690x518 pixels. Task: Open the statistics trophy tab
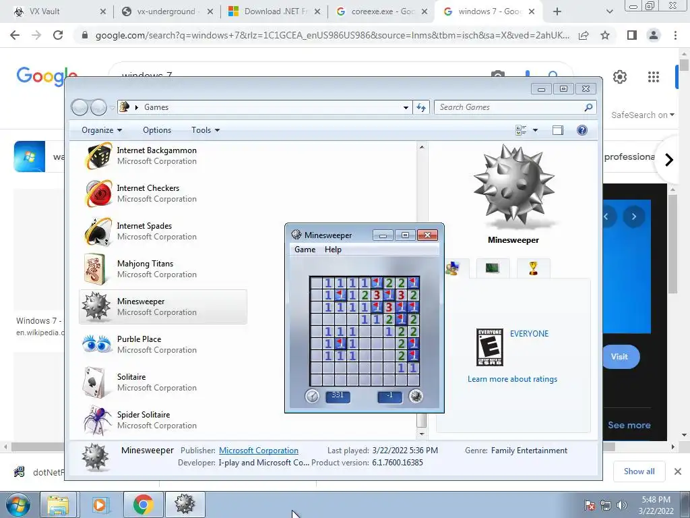point(534,268)
